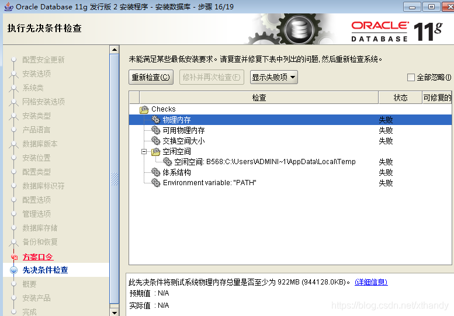Select the 可用物理内存 check row
The image size is (454, 316).
click(x=290, y=130)
